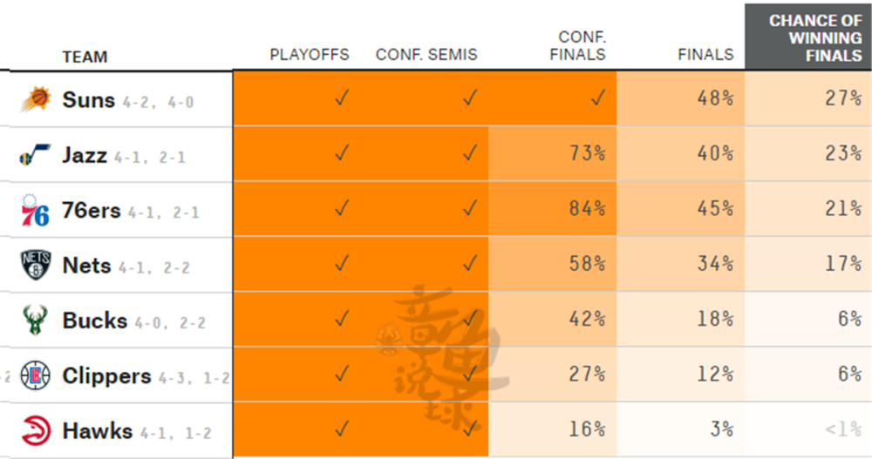
Task: Click the Hawks team logo
Action: (x=36, y=430)
